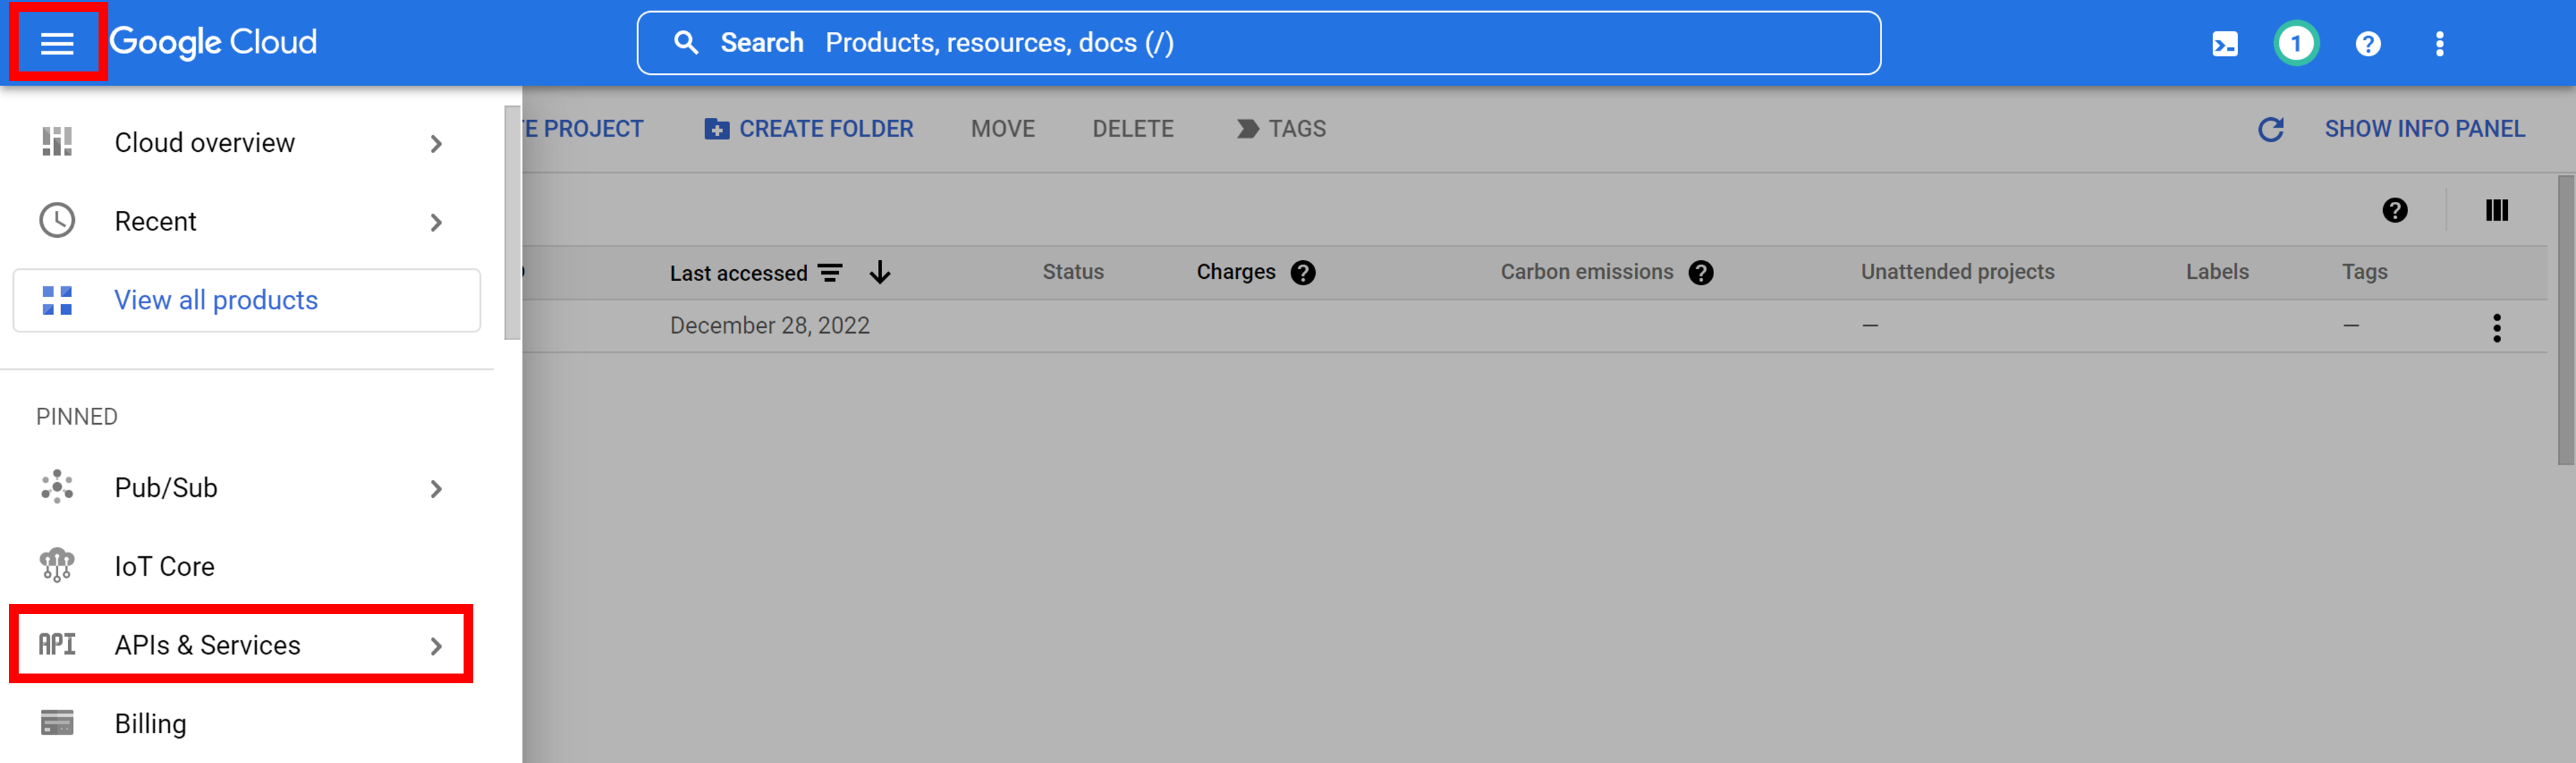Expand the Cloud overview submenu
Screen dimensions: 2576x763
click(x=436, y=143)
